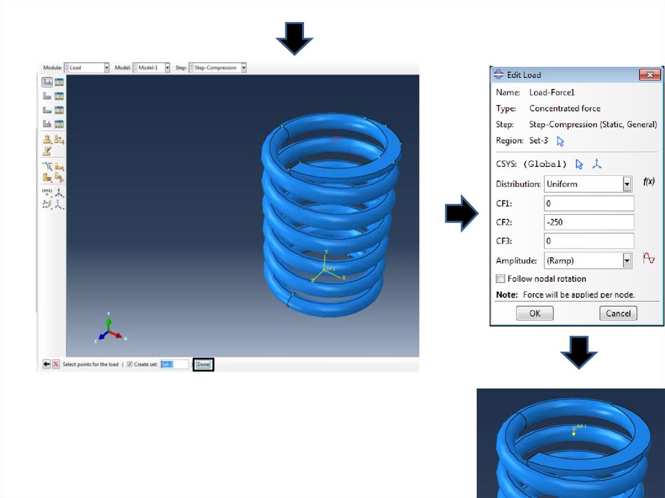Select the partition cell tool icon

[x=47, y=150]
